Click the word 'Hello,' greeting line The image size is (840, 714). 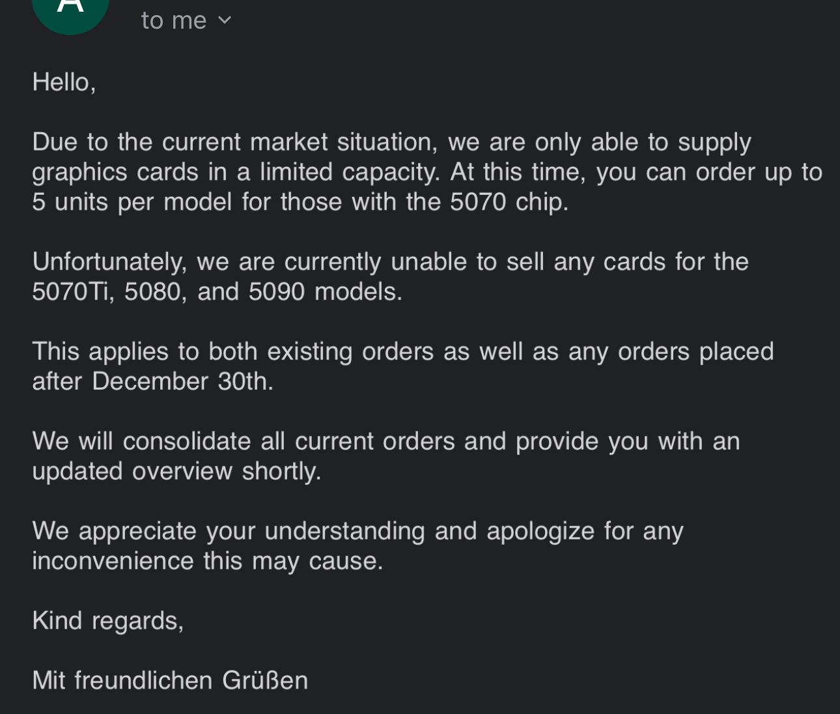[64, 82]
